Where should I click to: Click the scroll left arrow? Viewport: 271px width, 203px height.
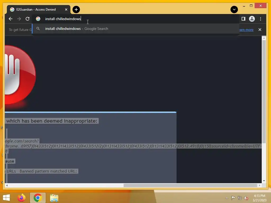coord(7,185)
